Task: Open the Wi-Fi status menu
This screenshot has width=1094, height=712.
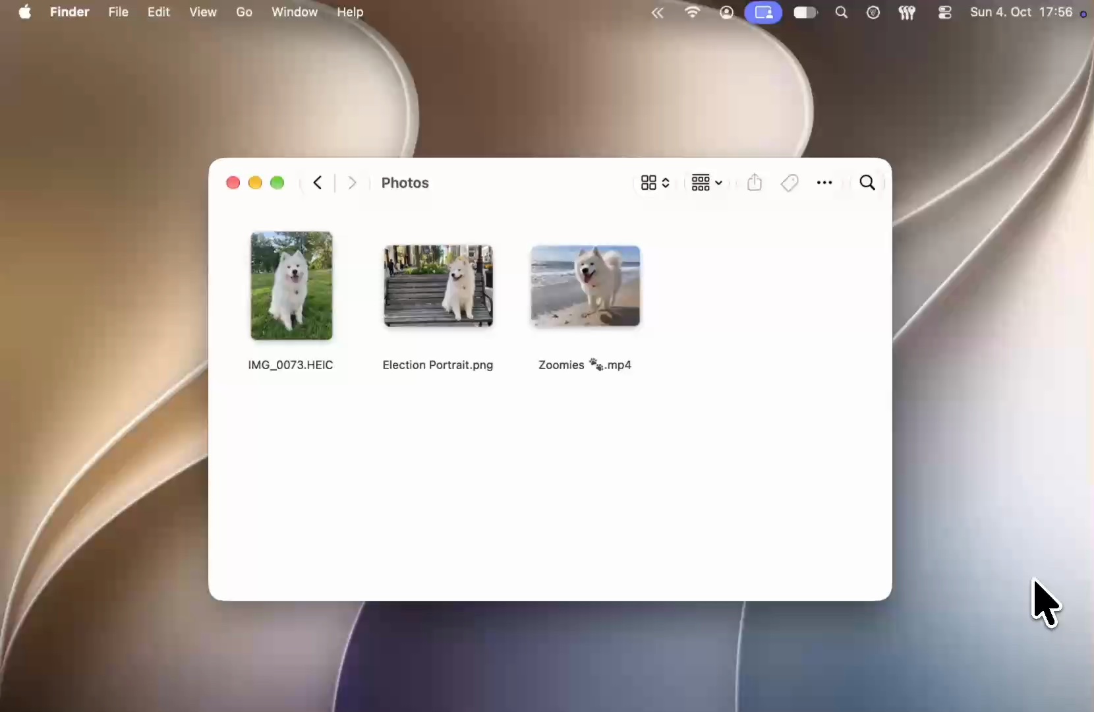Action: click(x=692, y=12)
